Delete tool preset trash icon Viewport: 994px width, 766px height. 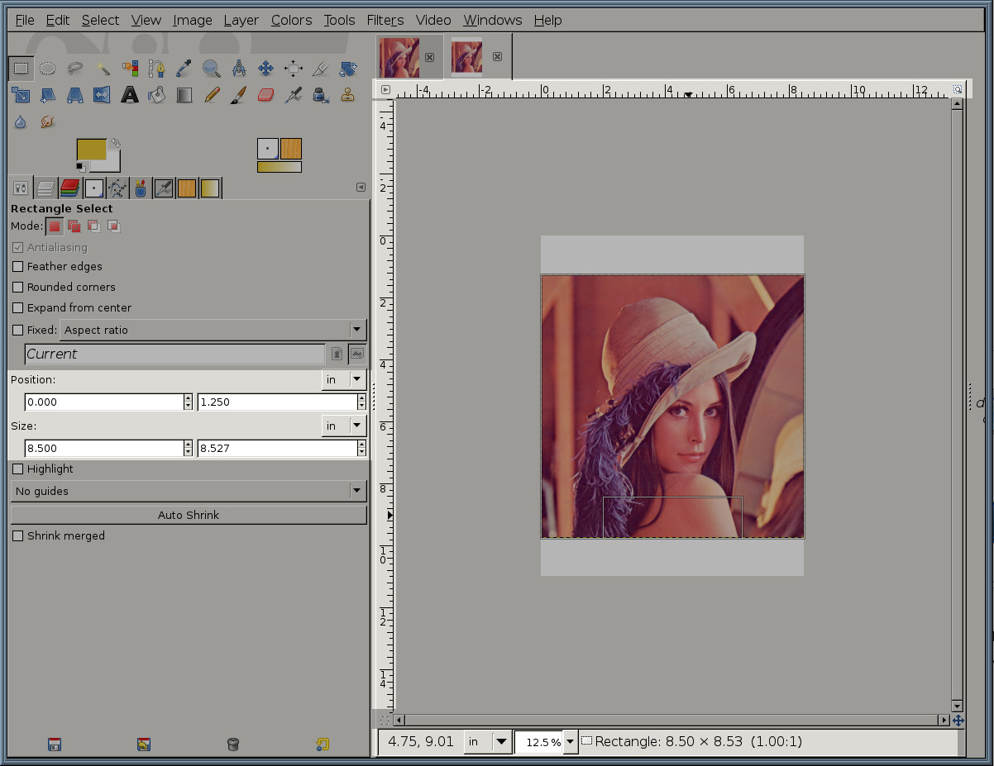pyautogui.click(x=233, y=745)
